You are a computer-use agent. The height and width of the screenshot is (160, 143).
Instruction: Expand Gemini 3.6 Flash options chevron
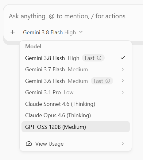(x=123, y=81)
